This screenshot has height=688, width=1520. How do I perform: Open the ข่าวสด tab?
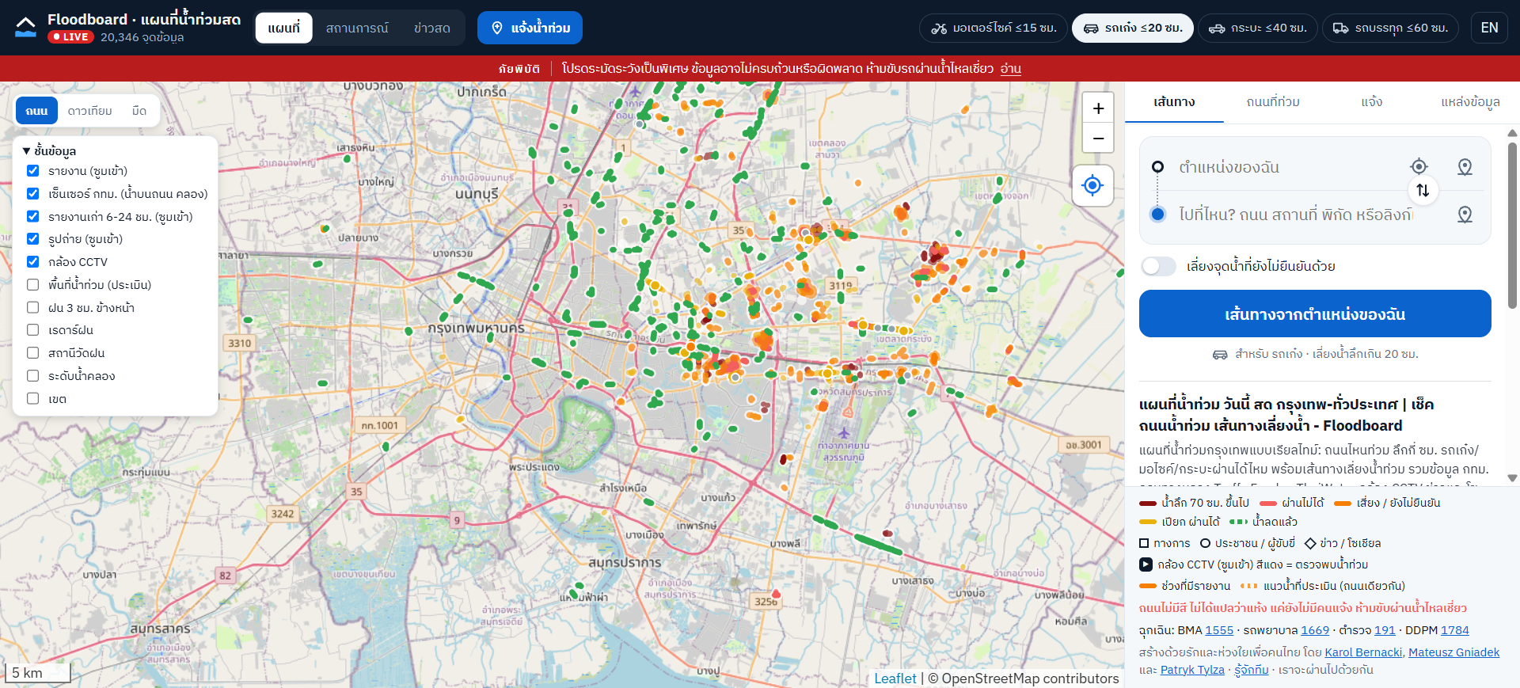(x=431, y=28)
